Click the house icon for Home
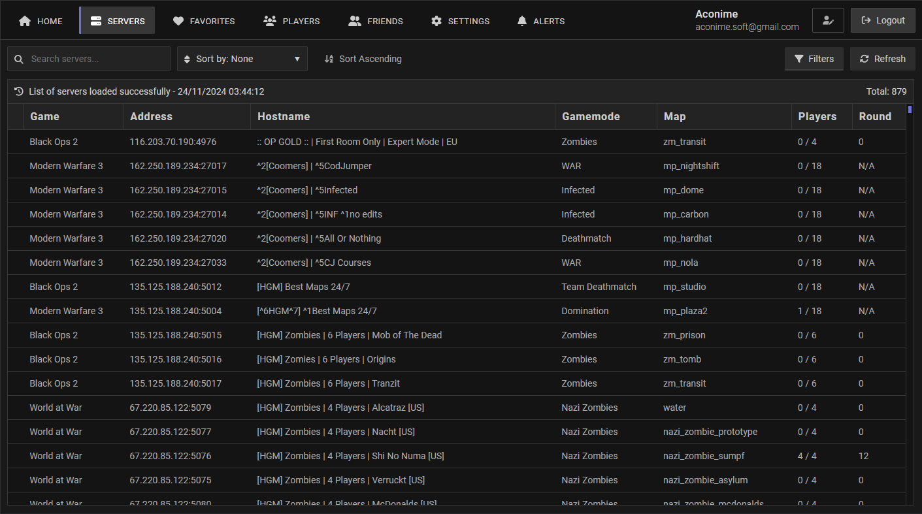The image size is (922, 514). (x=25, y=21)
